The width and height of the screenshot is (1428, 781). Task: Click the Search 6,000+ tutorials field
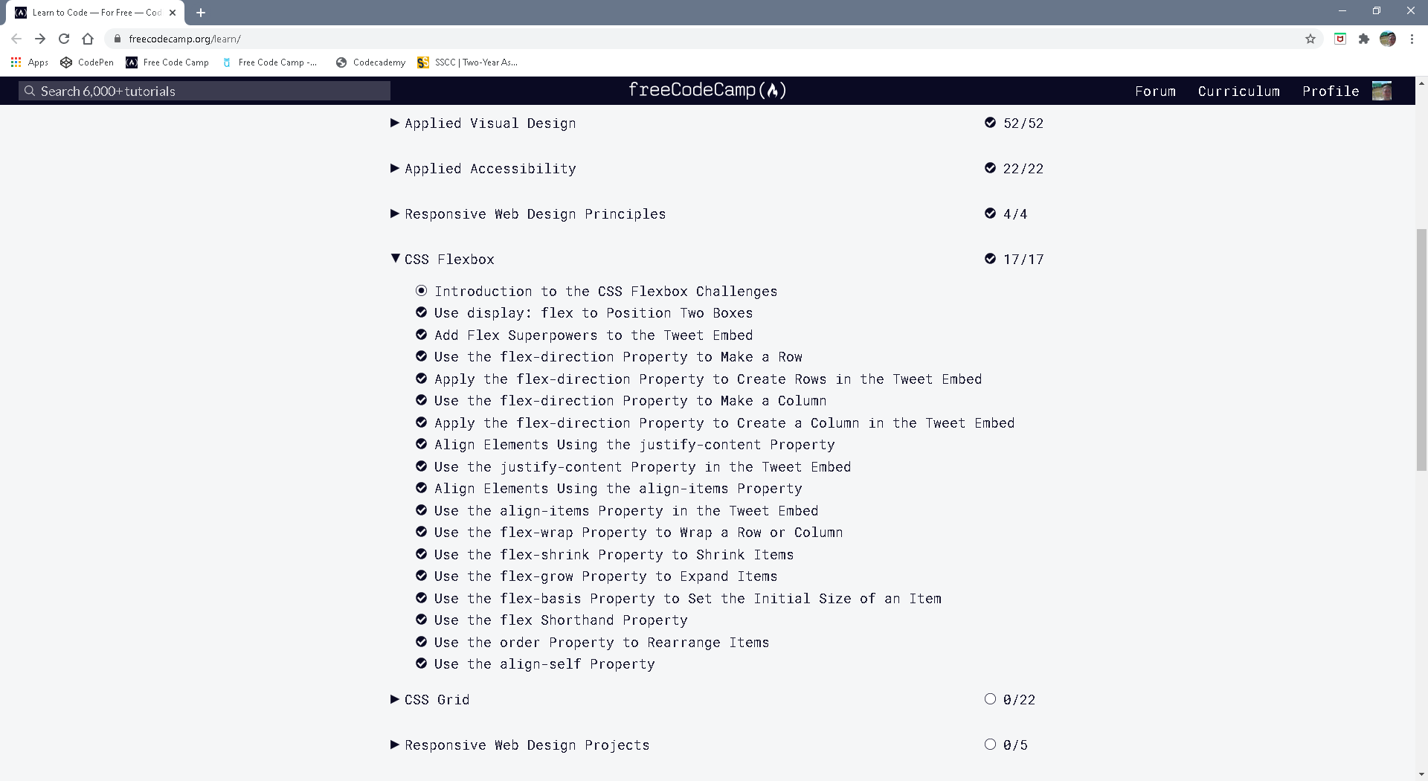204,90
